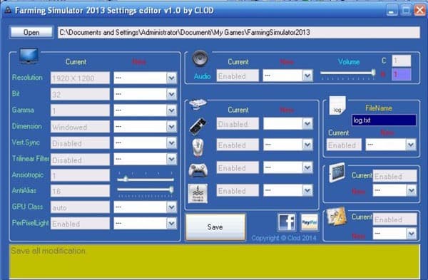Click the Anisotropic label
Image resolution: width=428 pixels, height=280 pixels.
(x=28, y=175)
